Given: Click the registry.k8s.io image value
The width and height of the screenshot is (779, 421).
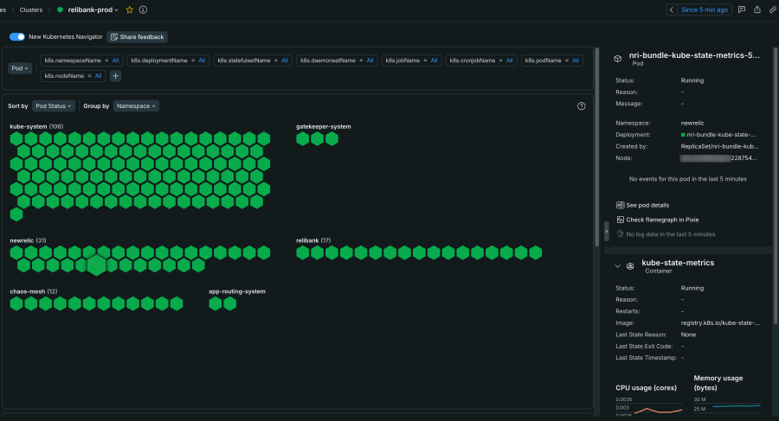Looking at the screenshot, I should [720, 322].
